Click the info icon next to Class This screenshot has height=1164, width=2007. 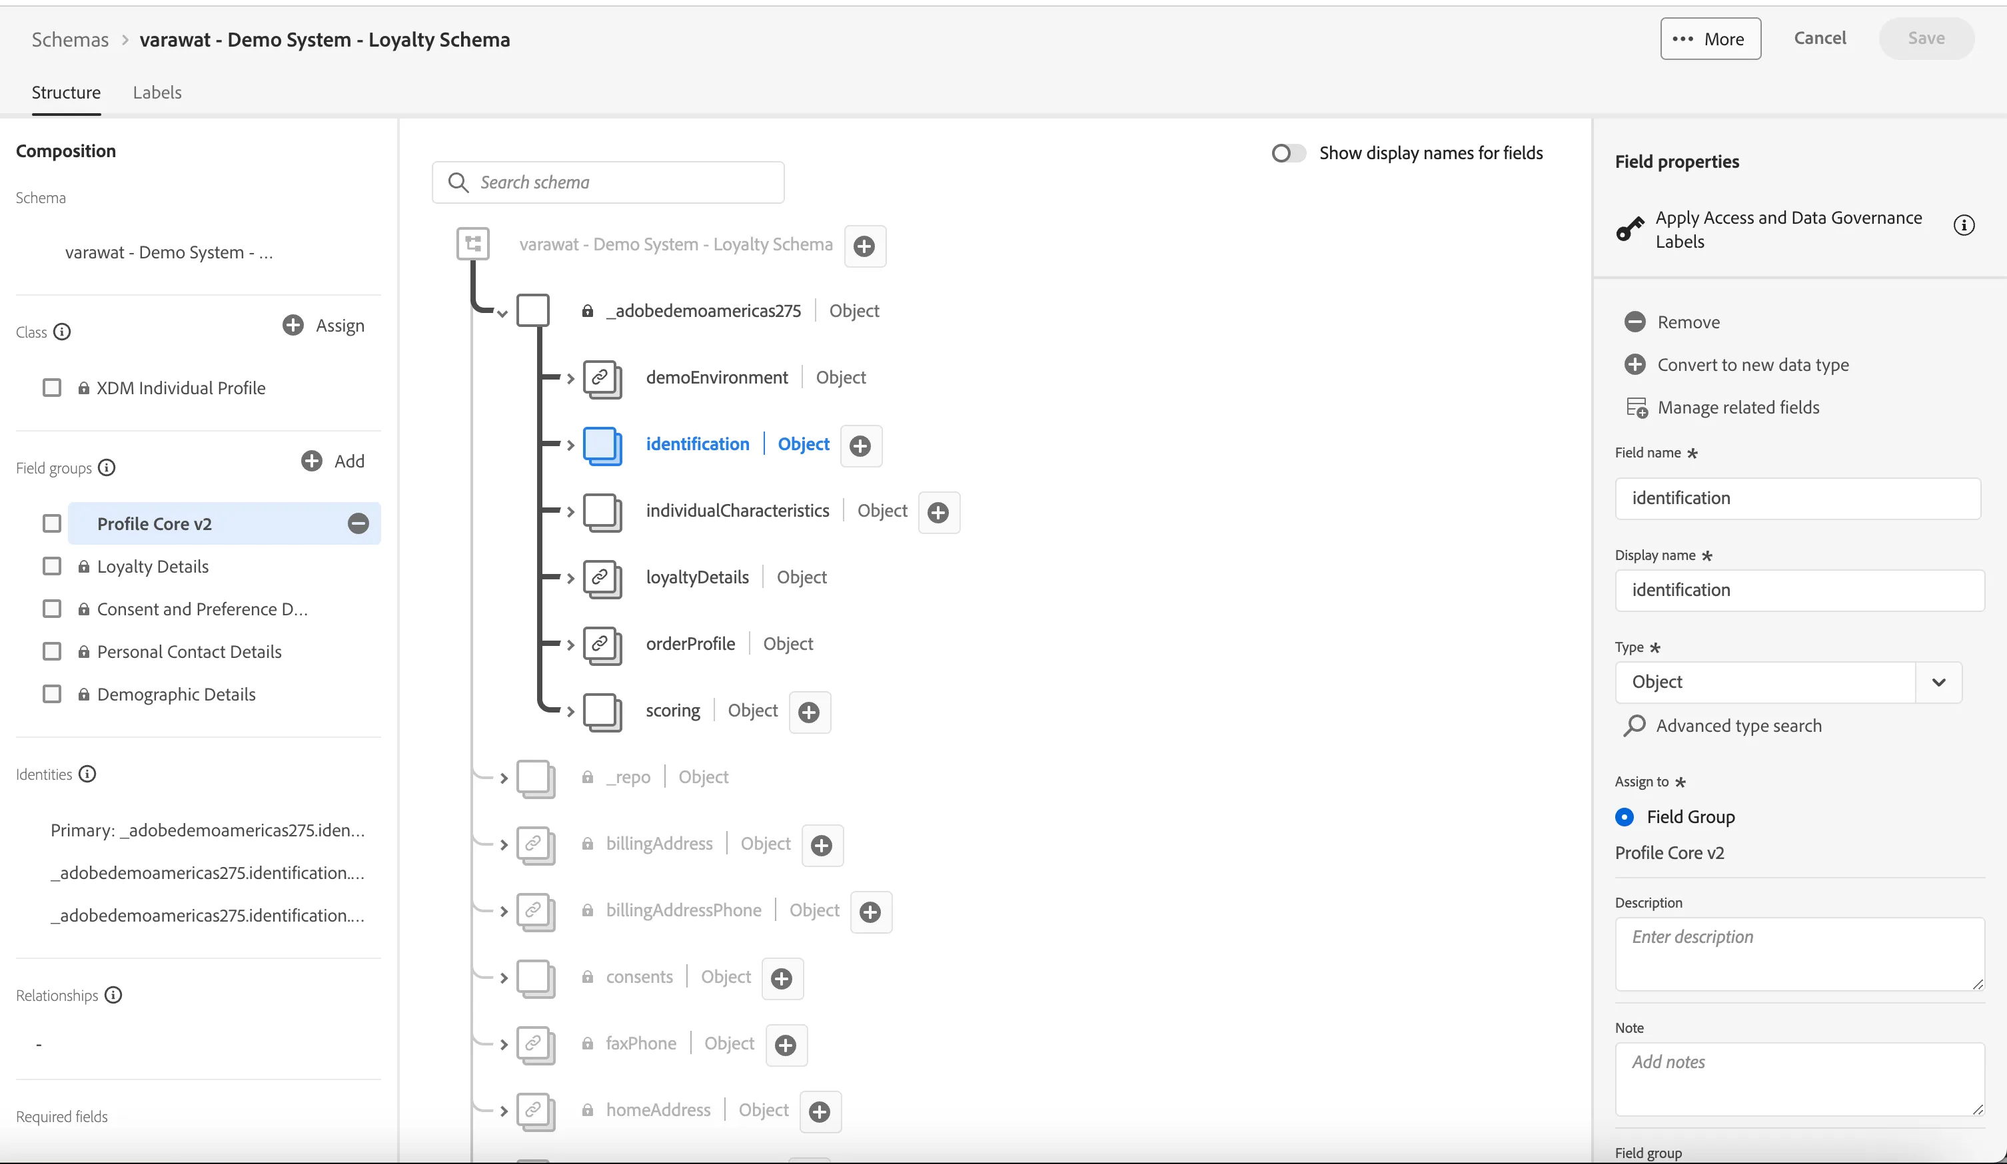tap(62, 332)
